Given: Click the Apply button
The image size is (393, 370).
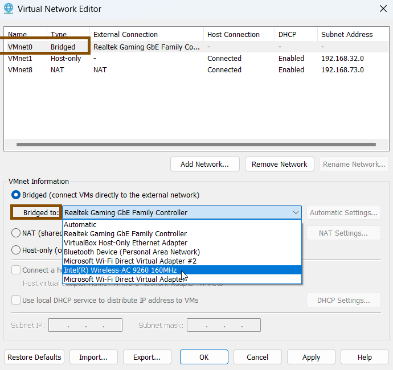Looking at the screenshot, I should 311,357.
